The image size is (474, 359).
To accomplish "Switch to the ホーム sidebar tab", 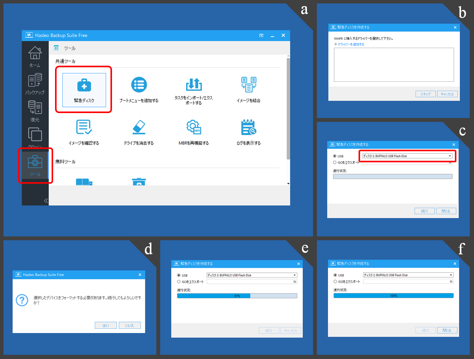I will pos(35,57).
